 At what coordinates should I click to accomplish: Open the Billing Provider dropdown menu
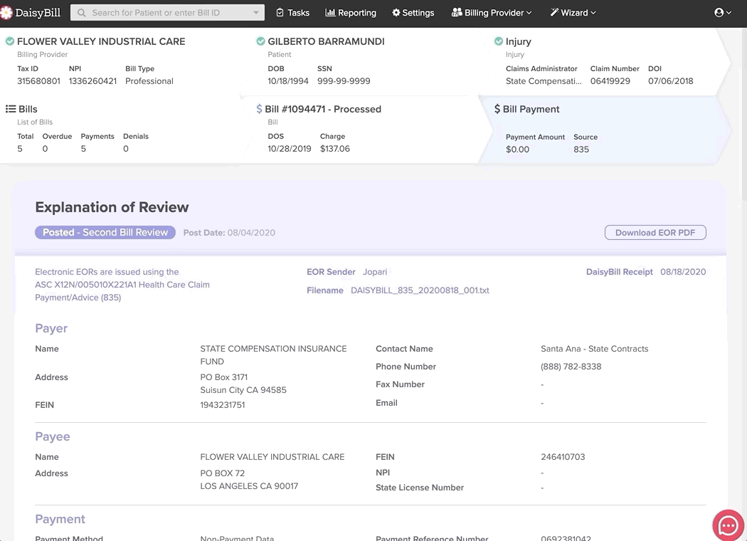tap(492, 13)
